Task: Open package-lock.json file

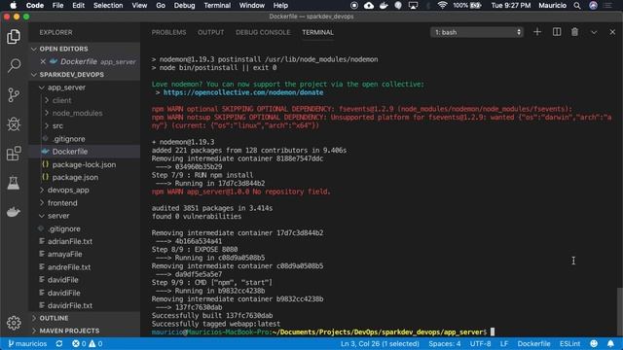Action: pos(84,164)
